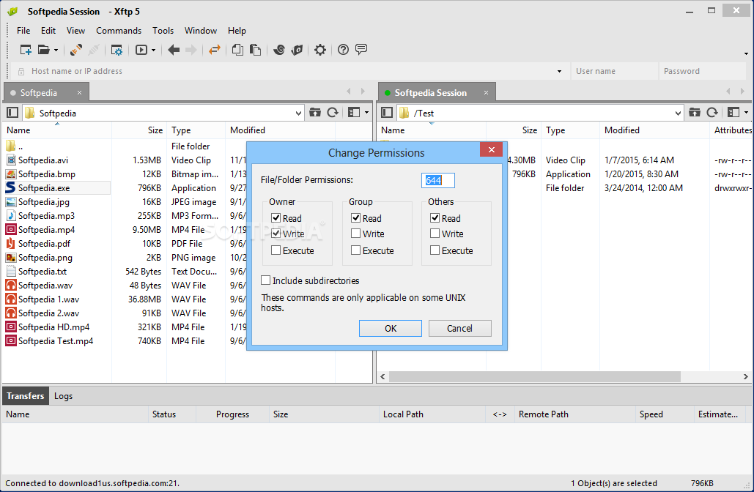754x492 pixels.
Task: Click the Paste toolbar icon
Action: point(255,50)
